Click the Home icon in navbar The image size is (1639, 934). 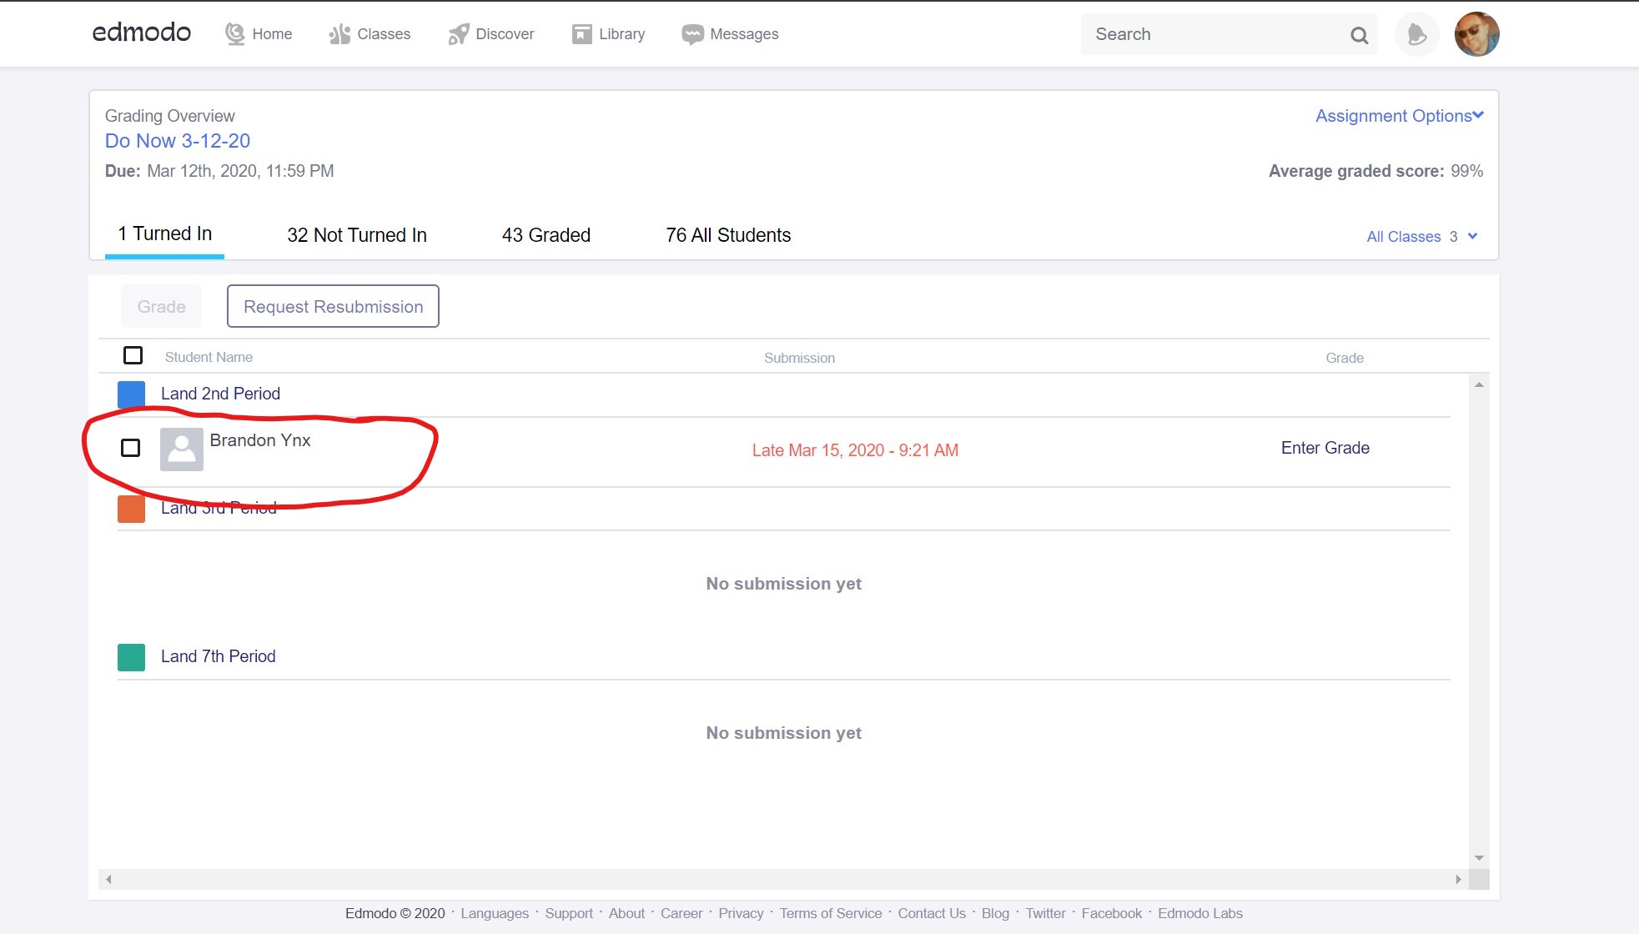click(x=235, y=34)
